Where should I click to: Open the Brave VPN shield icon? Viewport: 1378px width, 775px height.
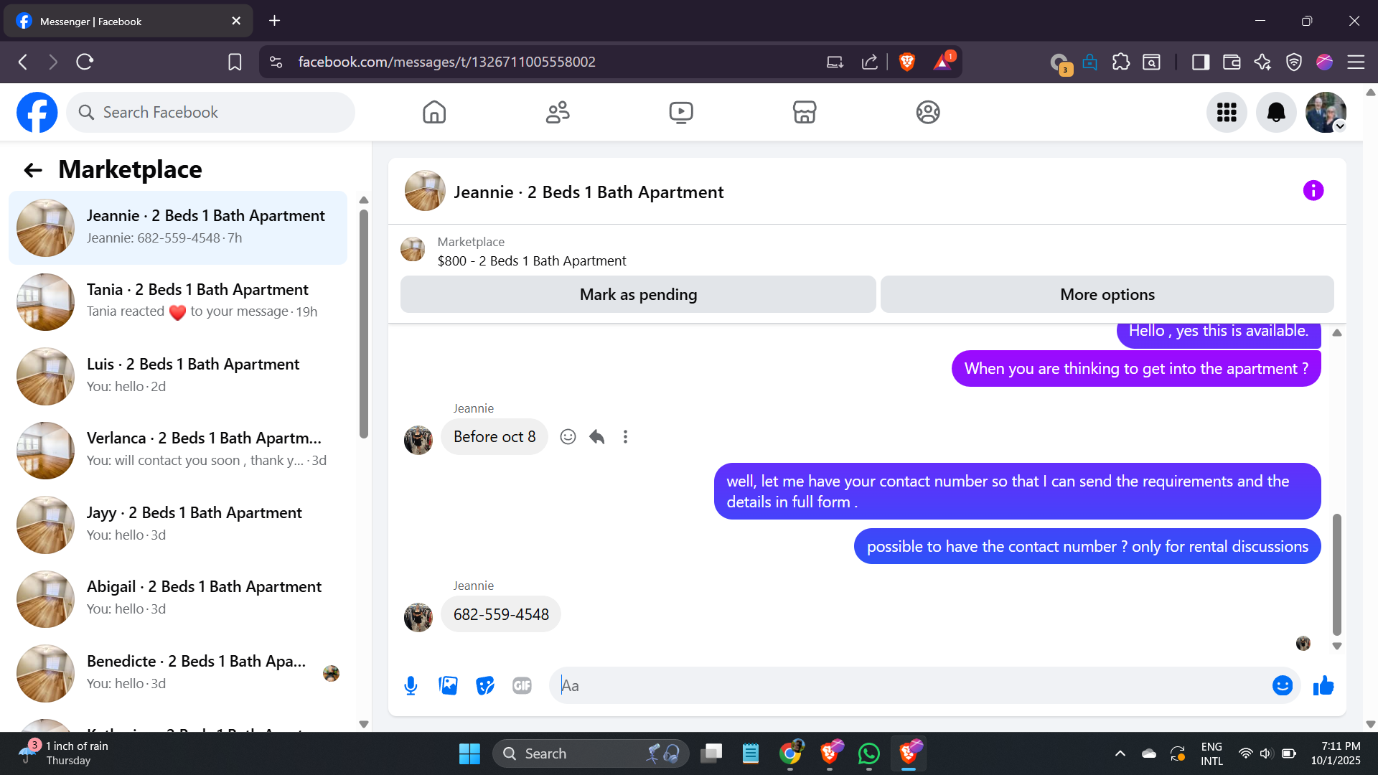pos(1294,62)
